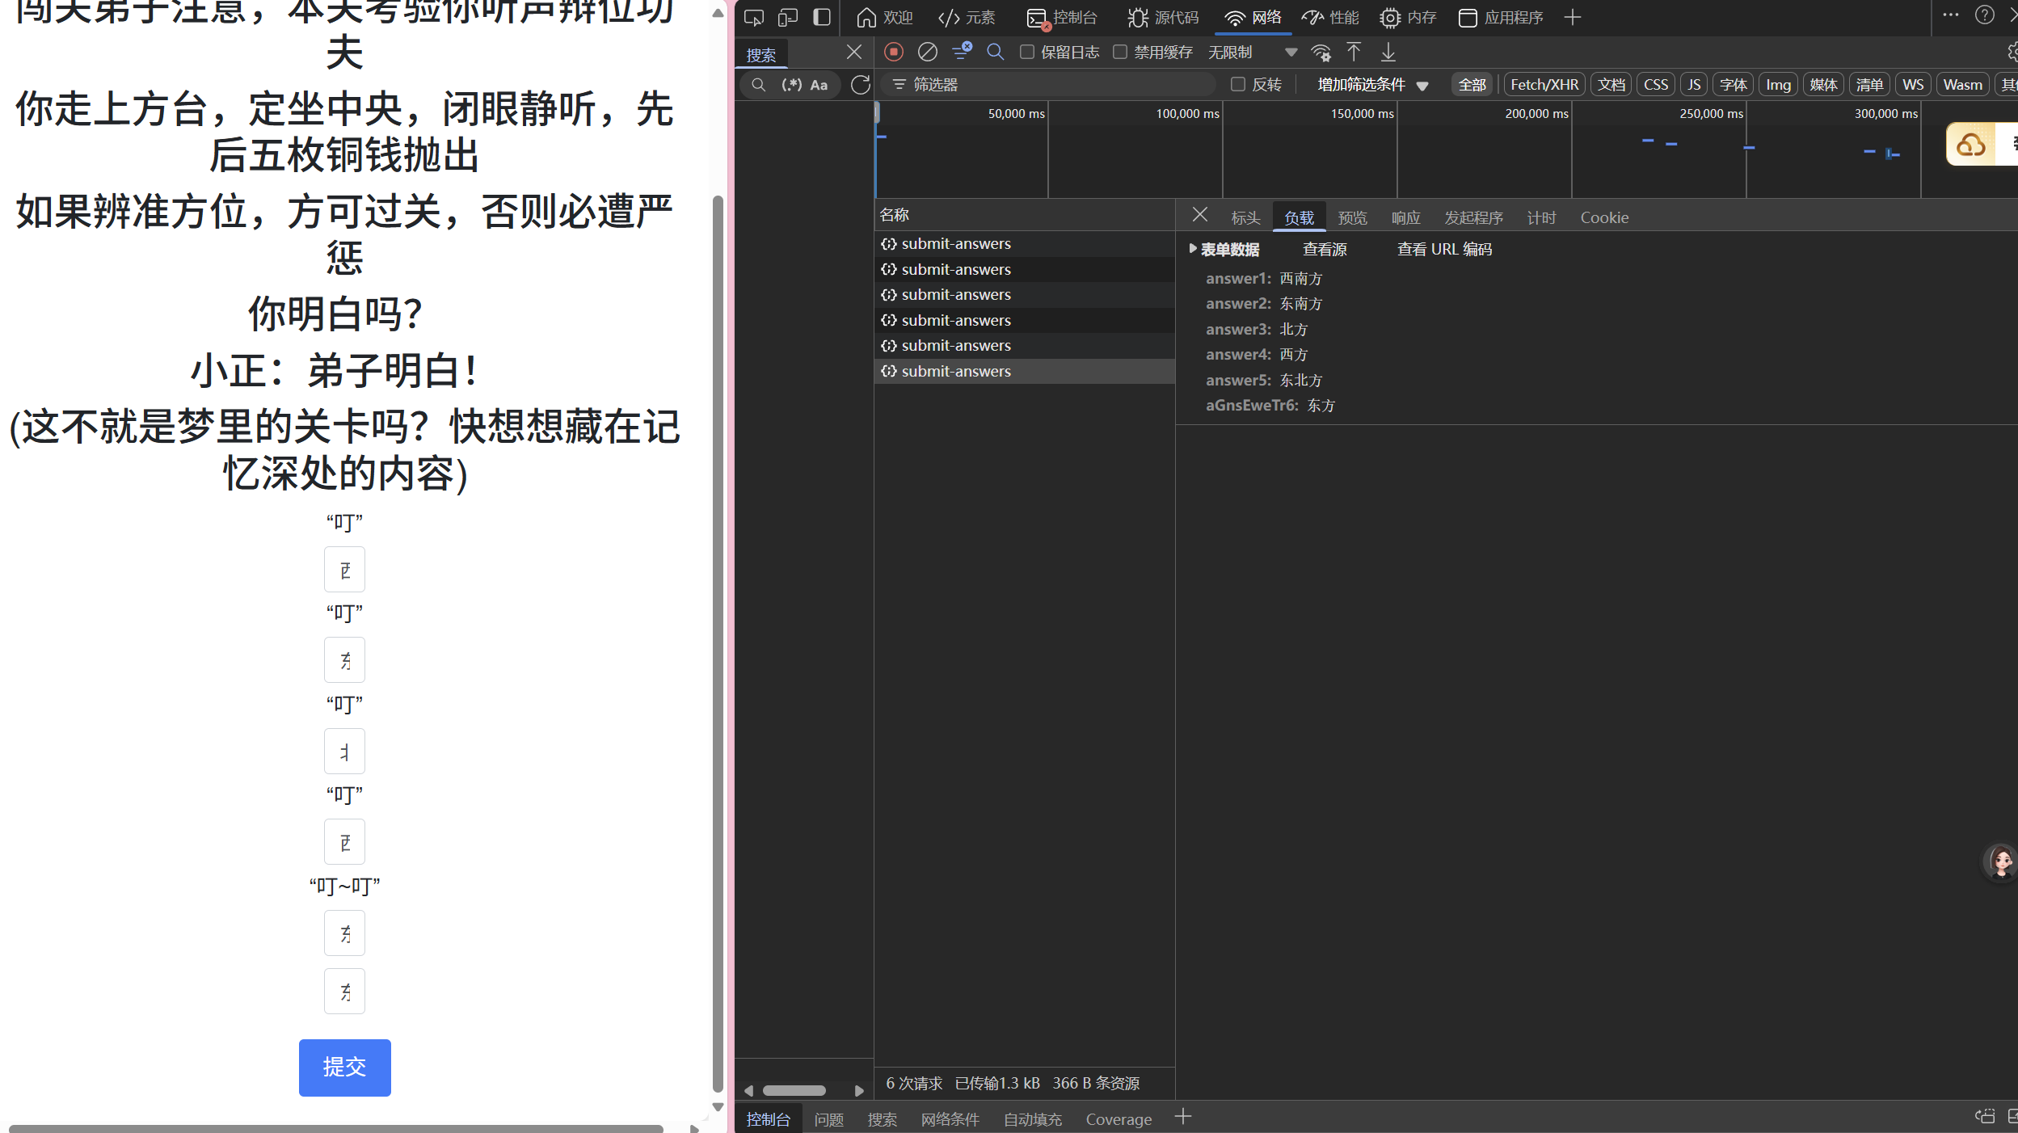Click the stop recording network log icon

tap(893, 52)
